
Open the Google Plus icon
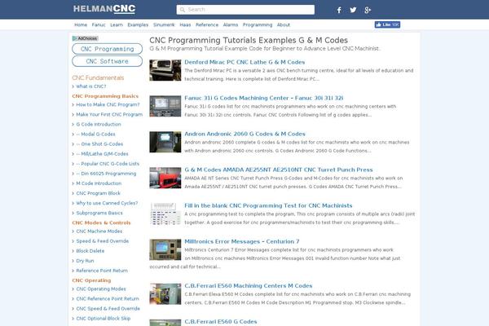pos(368,10)
